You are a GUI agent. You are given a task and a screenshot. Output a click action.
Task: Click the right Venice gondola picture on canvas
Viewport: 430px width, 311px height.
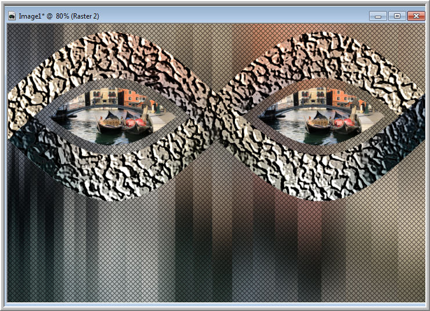tap(321, 115)
